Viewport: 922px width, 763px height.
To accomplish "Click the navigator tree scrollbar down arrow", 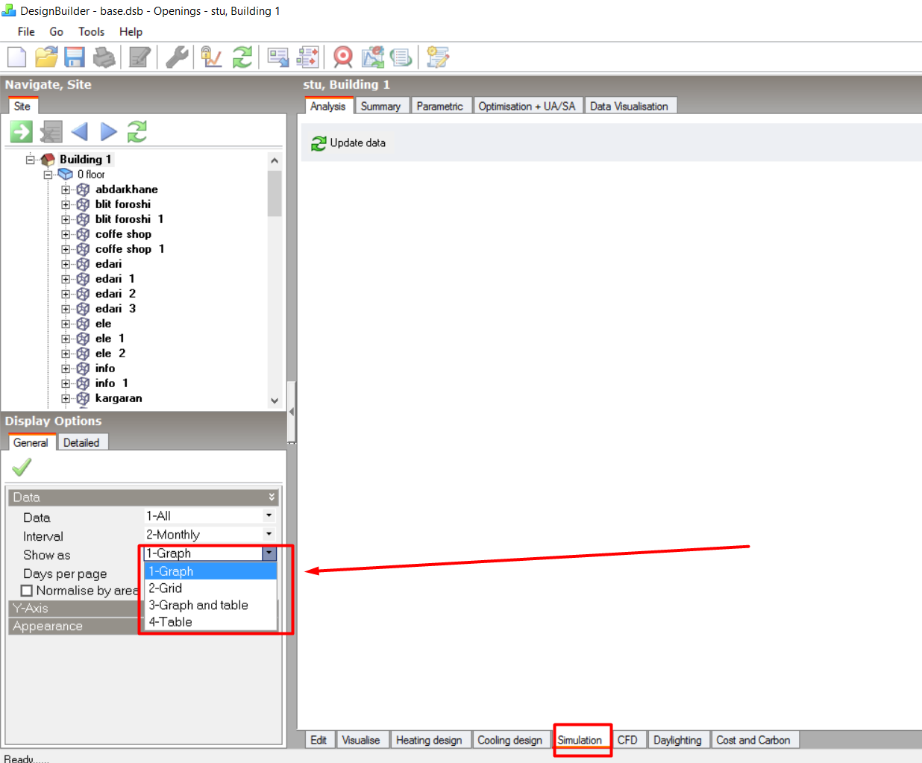I will pos(275,401).
